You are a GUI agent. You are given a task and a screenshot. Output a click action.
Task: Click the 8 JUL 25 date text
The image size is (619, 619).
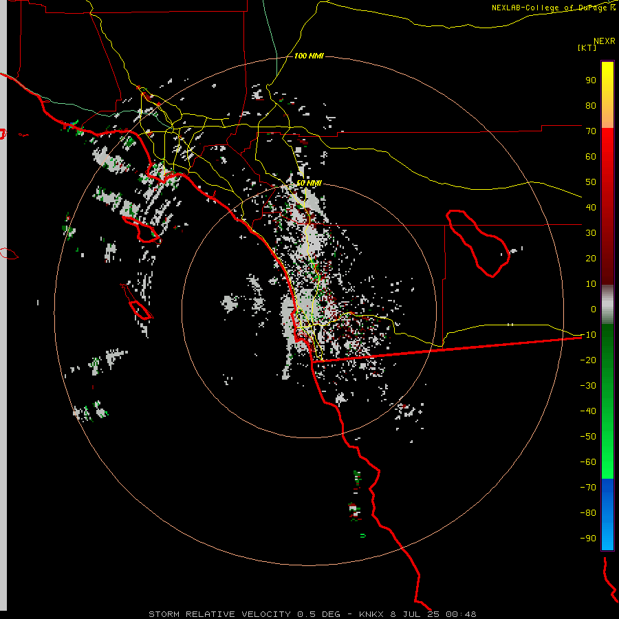[415, 614]
